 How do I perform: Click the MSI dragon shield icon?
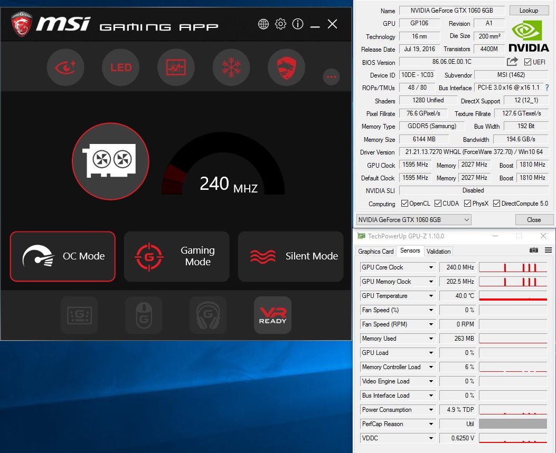[x=286, y=68]
